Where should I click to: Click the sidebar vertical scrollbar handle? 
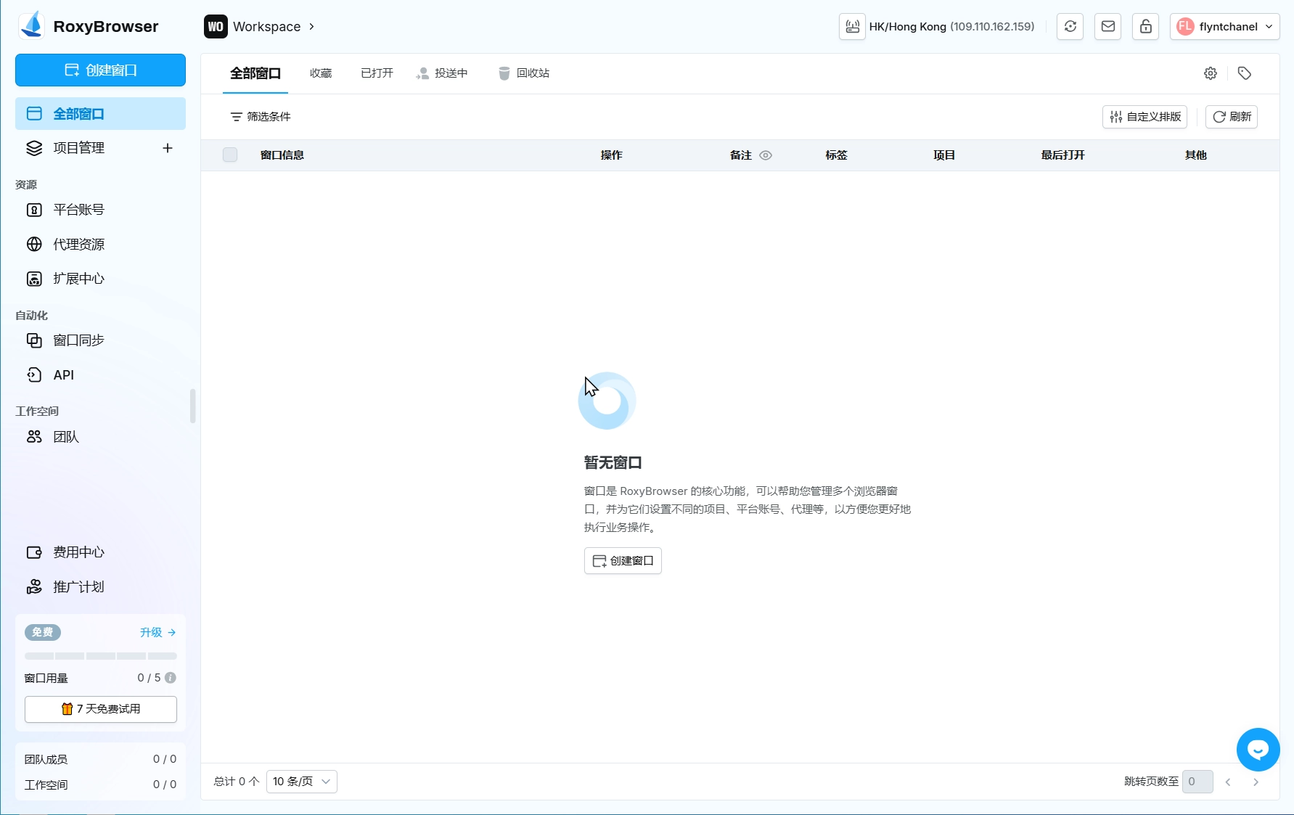click(192, 406)
